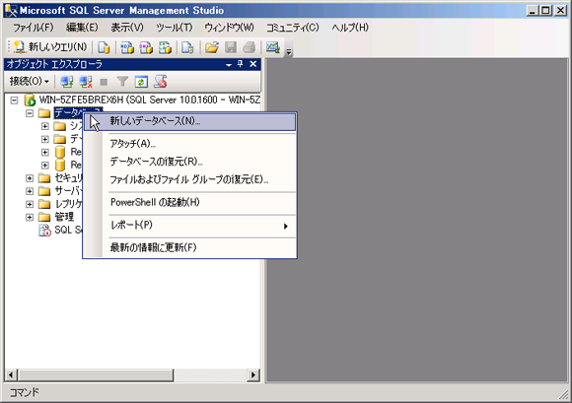Open Object Explorer window position dropdown arrow
The height and width of the screenshot is (403, 572).
pyautogui.click(x=229, y=65)
